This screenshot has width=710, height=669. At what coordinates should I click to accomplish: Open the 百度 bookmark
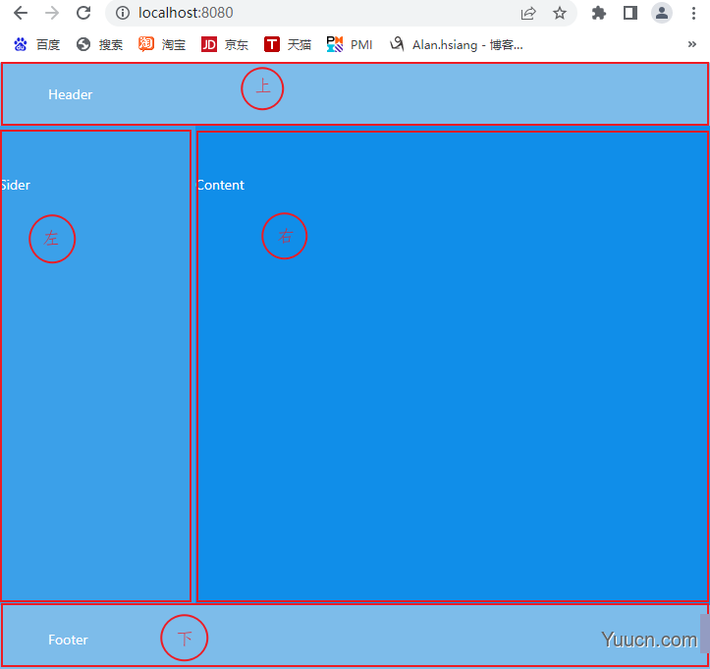click(x=36, y=44)
